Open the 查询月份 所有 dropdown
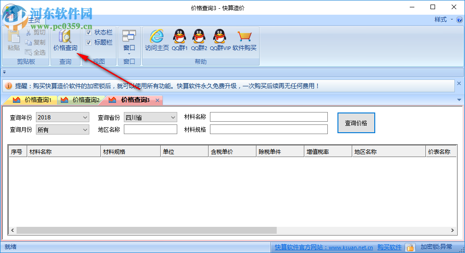Viewport: 465px width, 253px height. coord(63,129)
